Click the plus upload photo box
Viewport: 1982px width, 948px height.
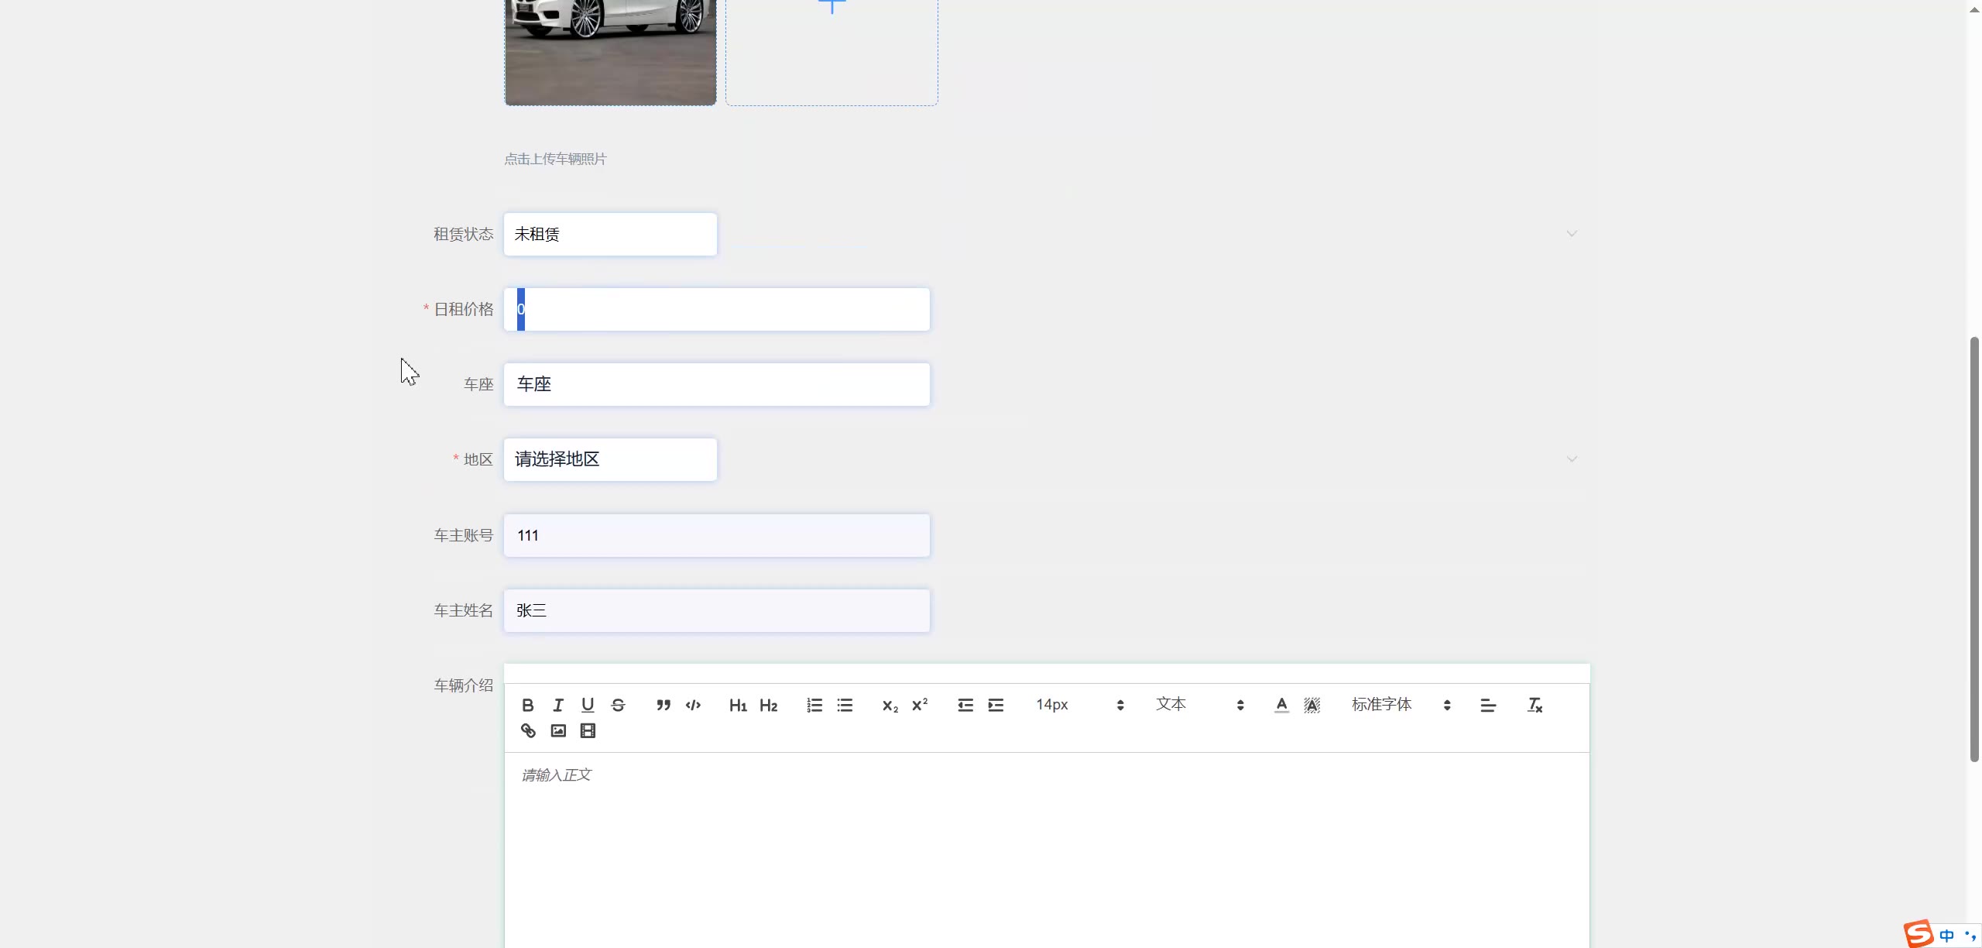[x=832, y=46]
